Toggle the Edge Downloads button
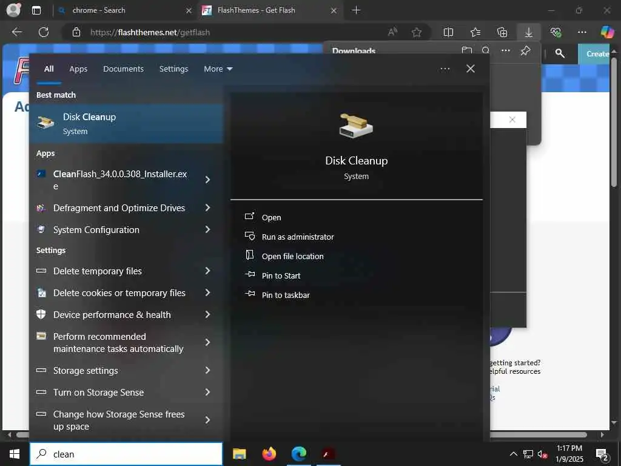The image size is (621, 466). click(x=529, y=32)
